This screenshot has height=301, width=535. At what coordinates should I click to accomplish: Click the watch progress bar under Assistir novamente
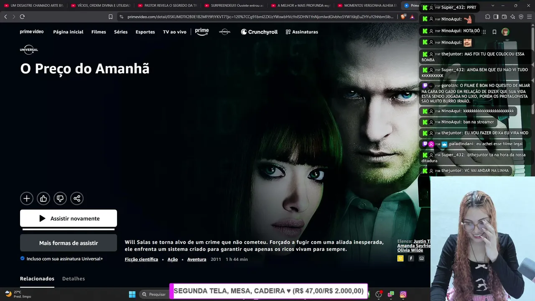(69, 229)
